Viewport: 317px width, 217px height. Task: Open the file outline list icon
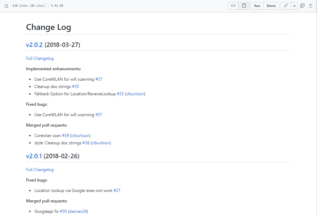coord(6,6)
